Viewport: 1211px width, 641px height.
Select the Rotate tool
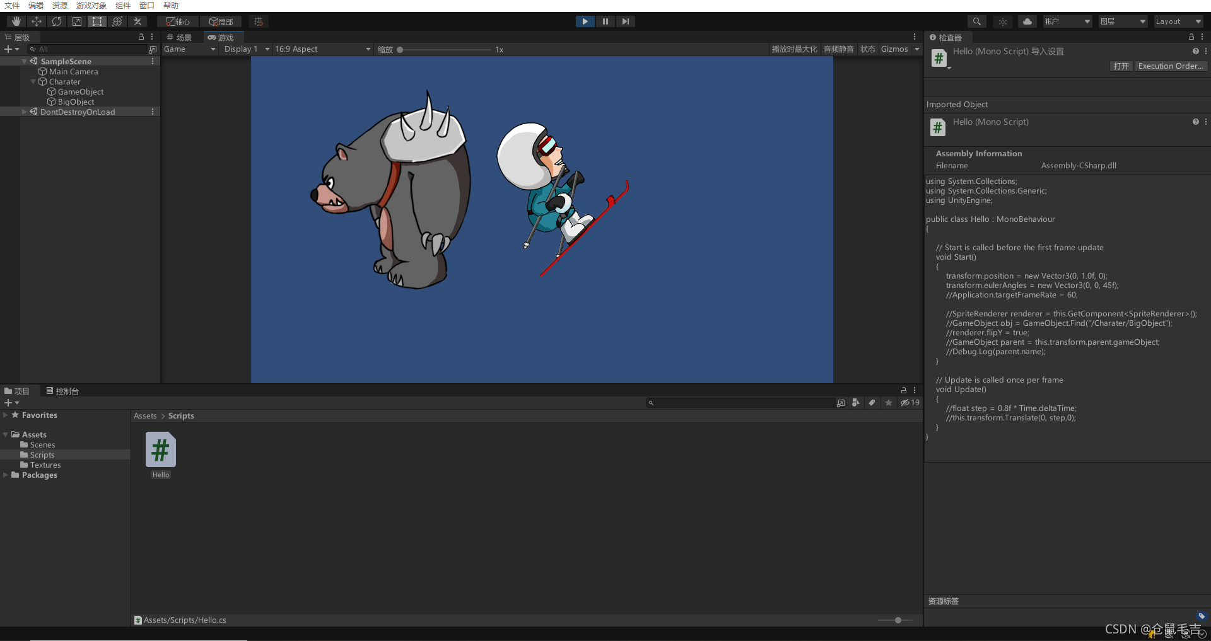[x=57, y=21]
